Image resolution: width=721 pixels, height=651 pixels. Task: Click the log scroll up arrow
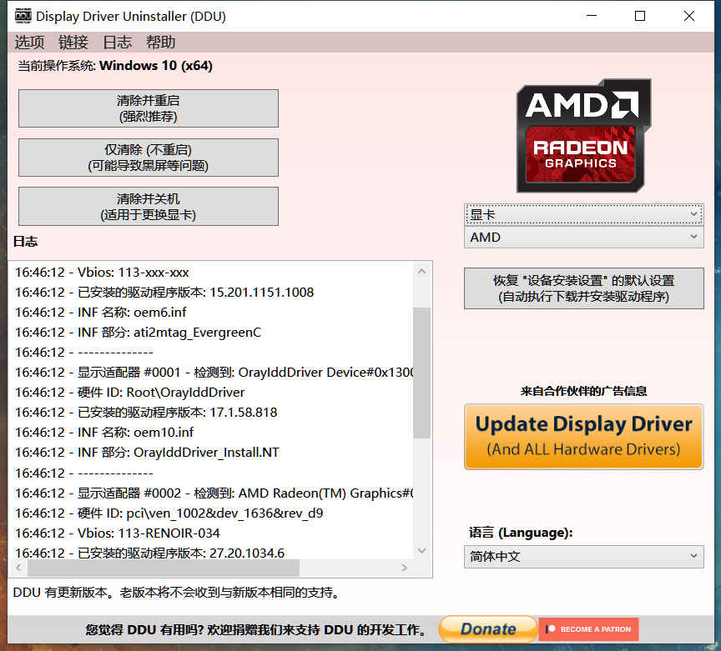[421, 272]
